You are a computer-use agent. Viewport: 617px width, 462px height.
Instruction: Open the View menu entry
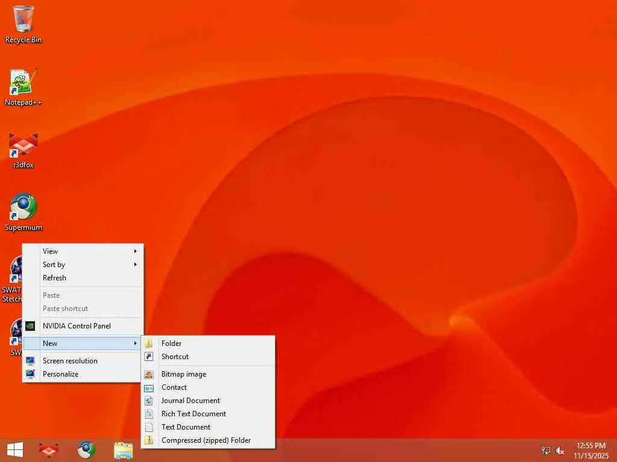tap(82, 251)
